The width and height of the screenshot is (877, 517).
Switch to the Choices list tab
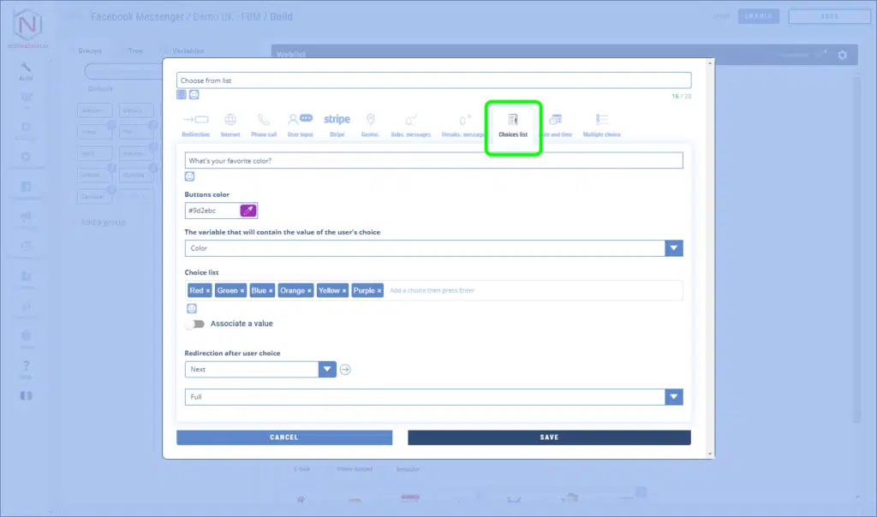(513, 125)
